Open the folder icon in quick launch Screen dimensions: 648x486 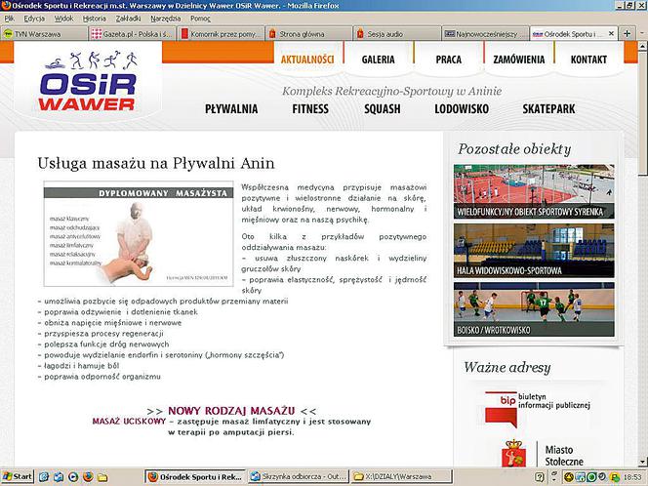point(102,477)
